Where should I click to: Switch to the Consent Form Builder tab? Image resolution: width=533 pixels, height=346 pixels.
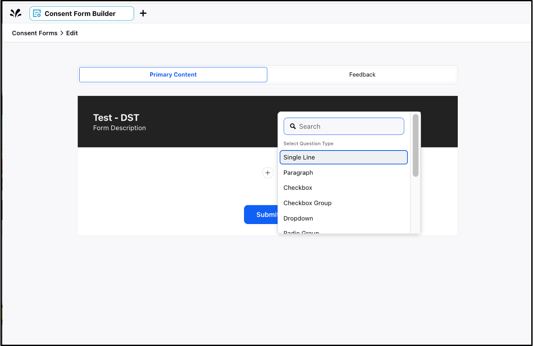click(x=82, y=13)
